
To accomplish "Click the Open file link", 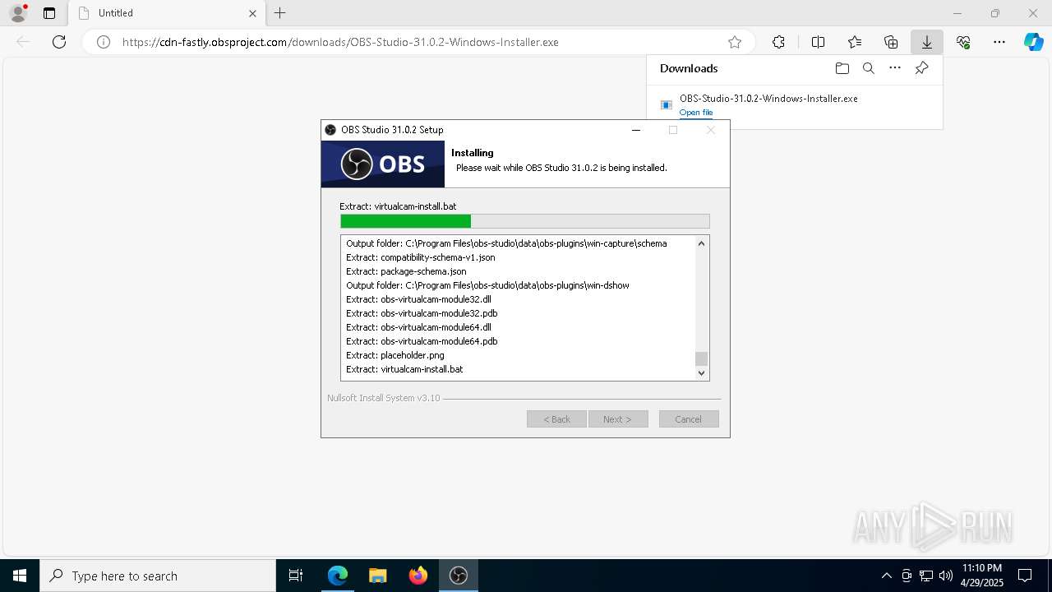I will [696, 113].
